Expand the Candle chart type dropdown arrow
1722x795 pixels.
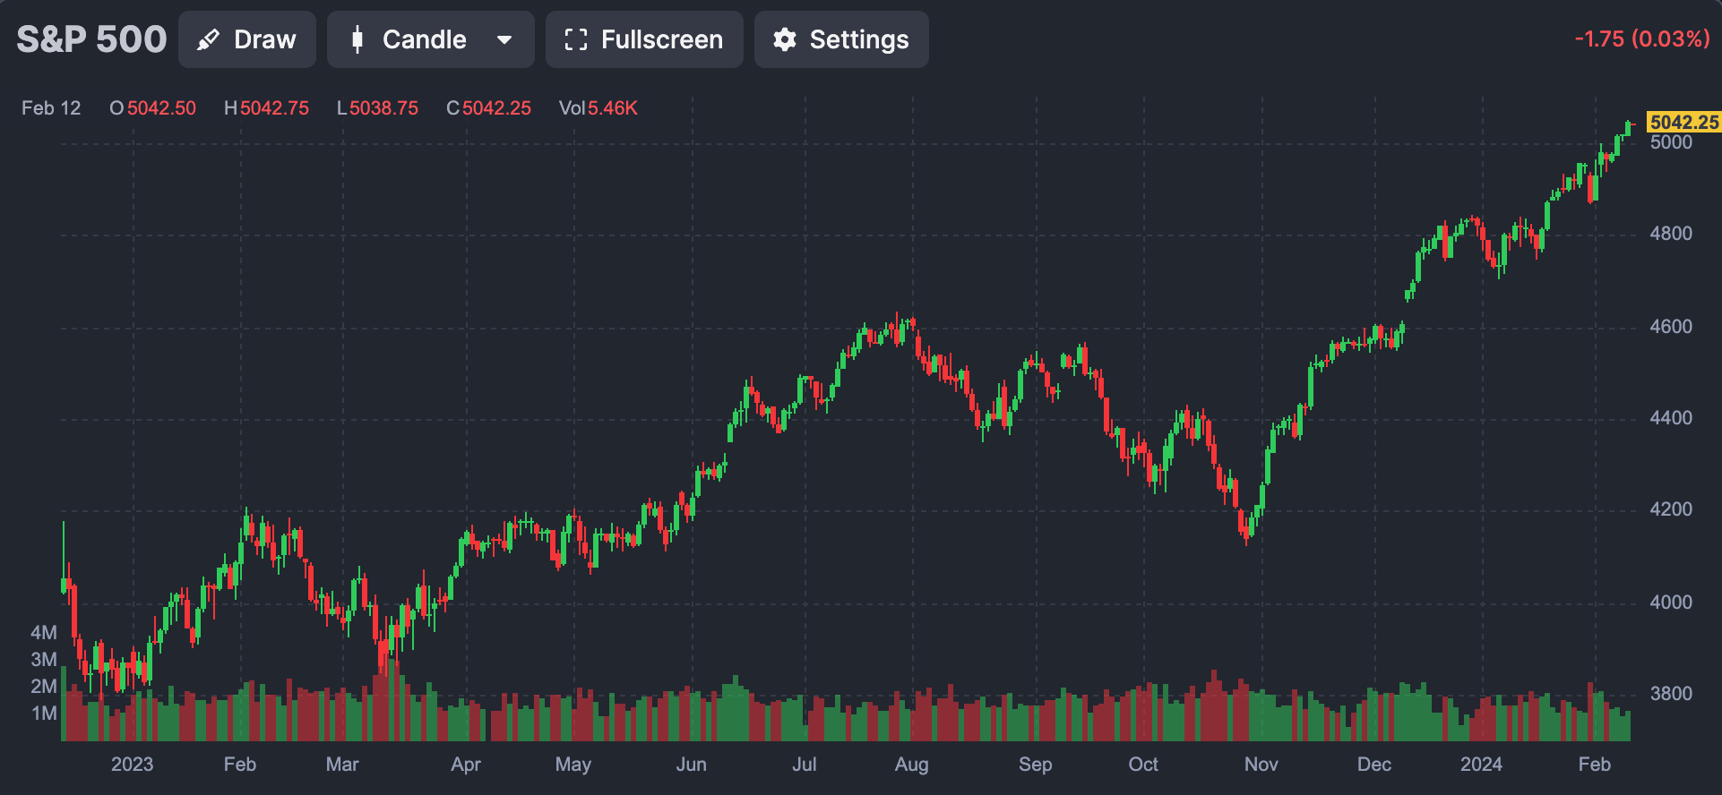point(504,39)
